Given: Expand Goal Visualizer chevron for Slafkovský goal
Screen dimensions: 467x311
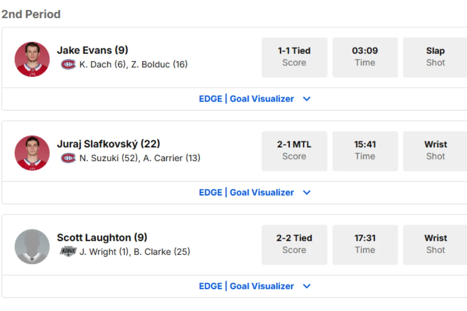Looking at the screenshot, I should (x=307, y=192).
